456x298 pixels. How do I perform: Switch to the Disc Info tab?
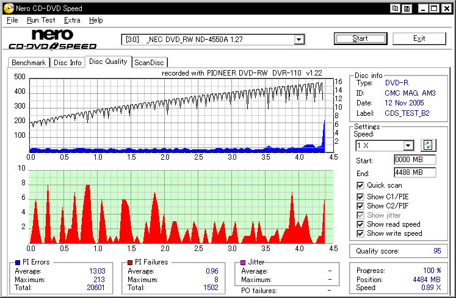point(68,62)
